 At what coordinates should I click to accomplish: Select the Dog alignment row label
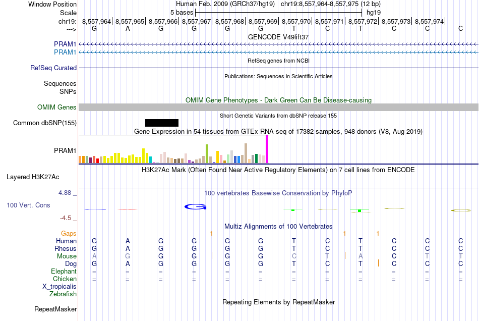(71, 264)
